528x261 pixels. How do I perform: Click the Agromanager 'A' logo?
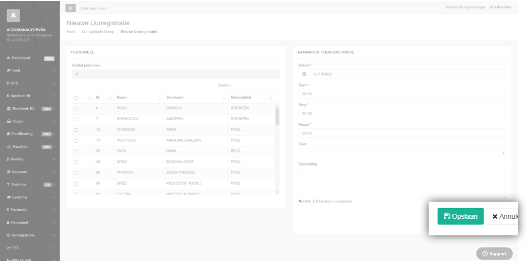[x=13, y=16]
